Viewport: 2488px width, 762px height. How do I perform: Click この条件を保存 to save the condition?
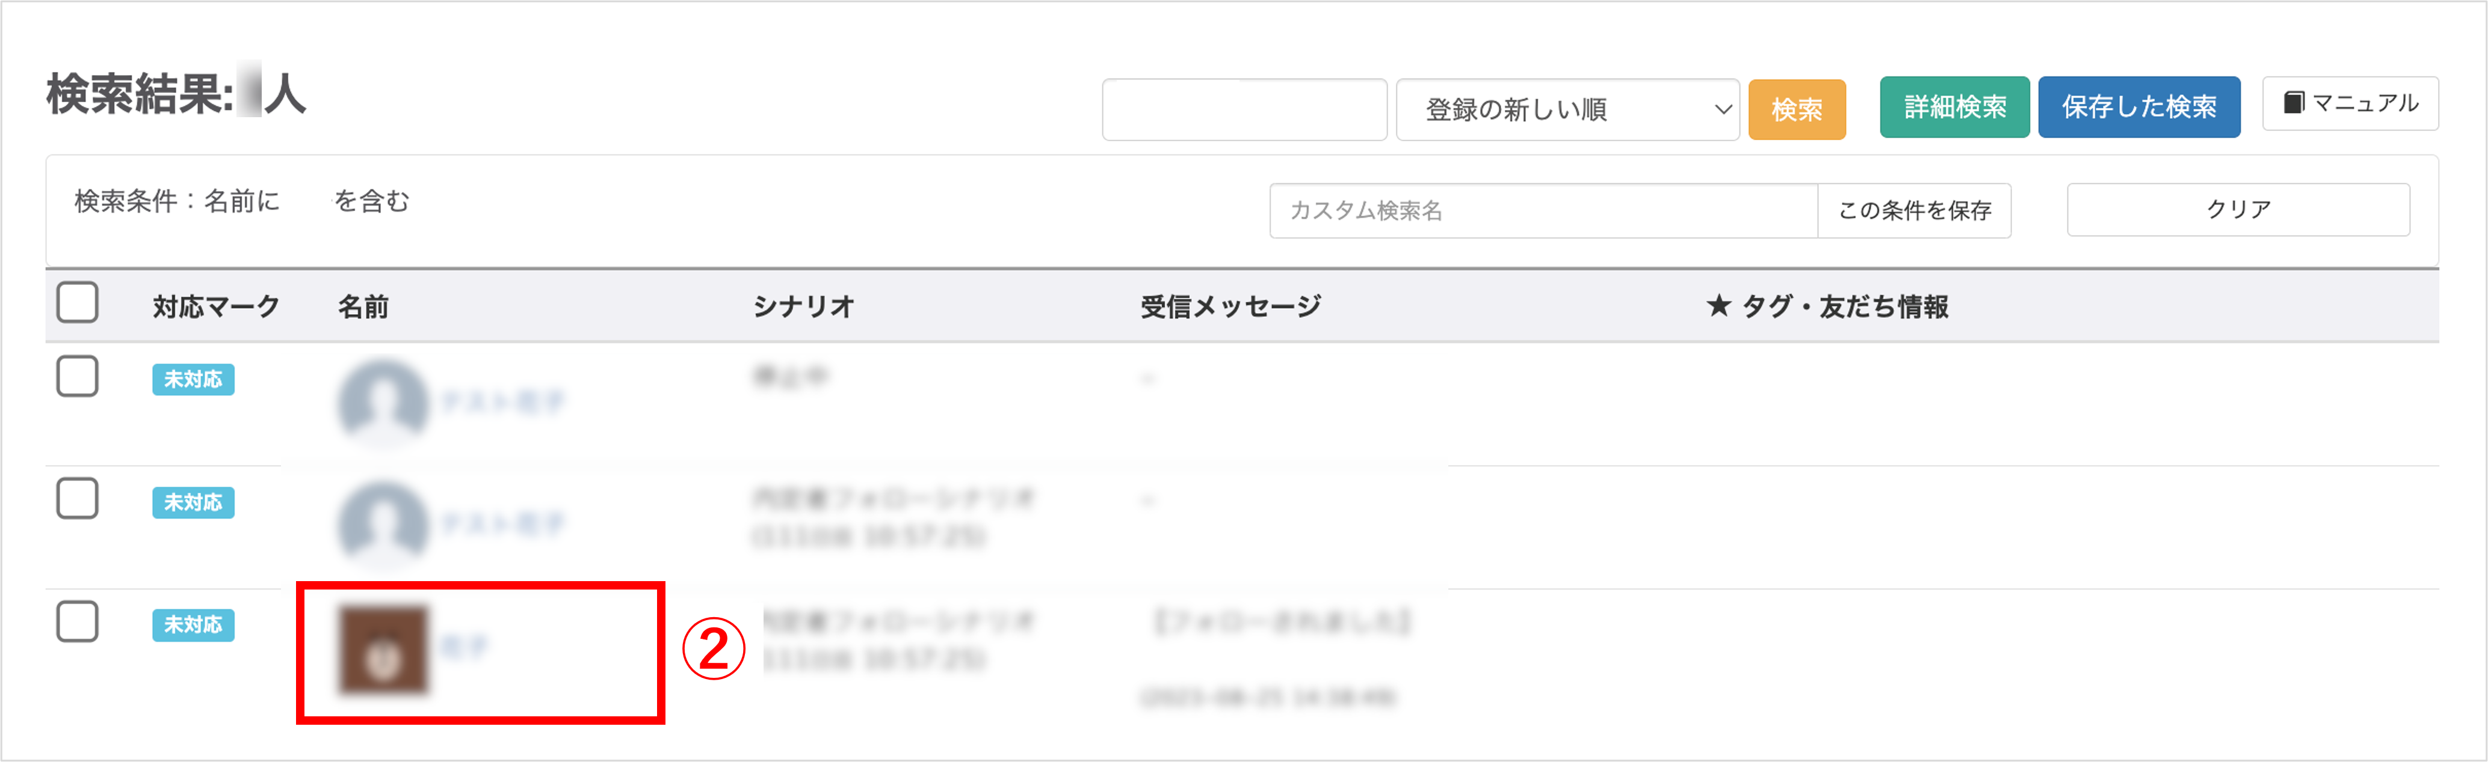(x=1915, y=210)
